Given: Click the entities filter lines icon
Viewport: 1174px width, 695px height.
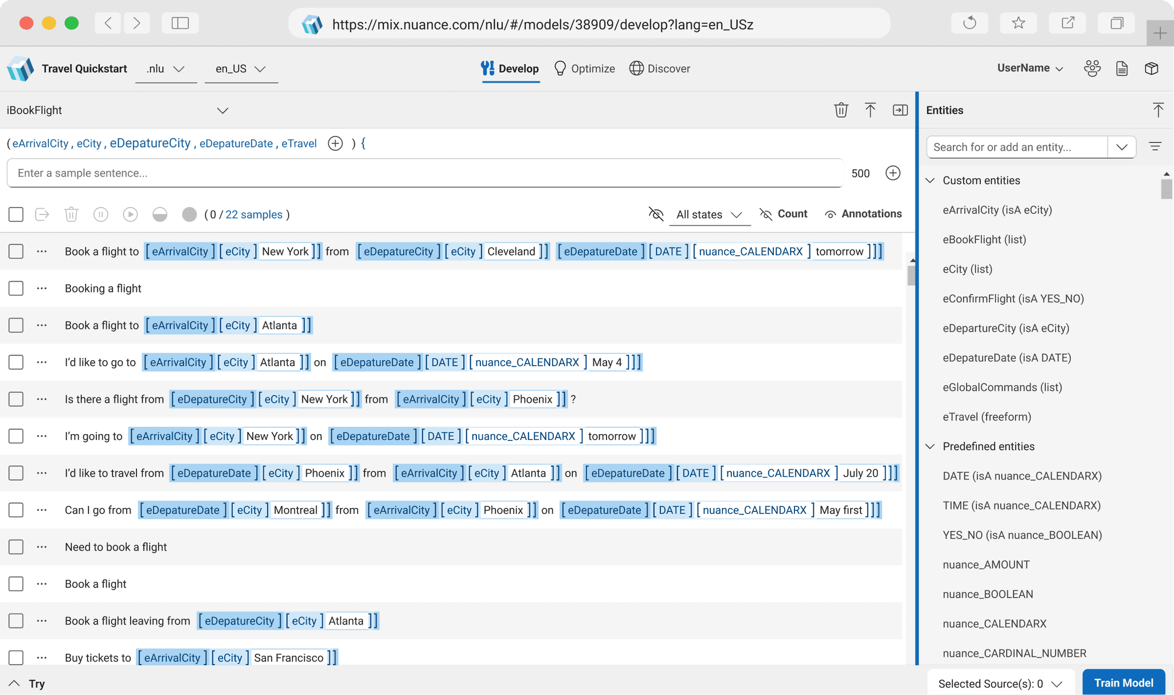Looking at the screenshot, I should coord(1155,147).
